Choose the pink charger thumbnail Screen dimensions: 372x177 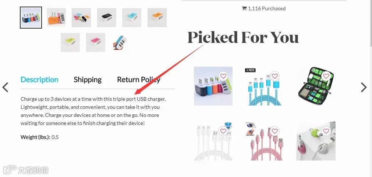(x=96, y=42)
